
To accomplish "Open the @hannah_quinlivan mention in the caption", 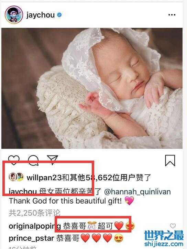I will 137,192.
